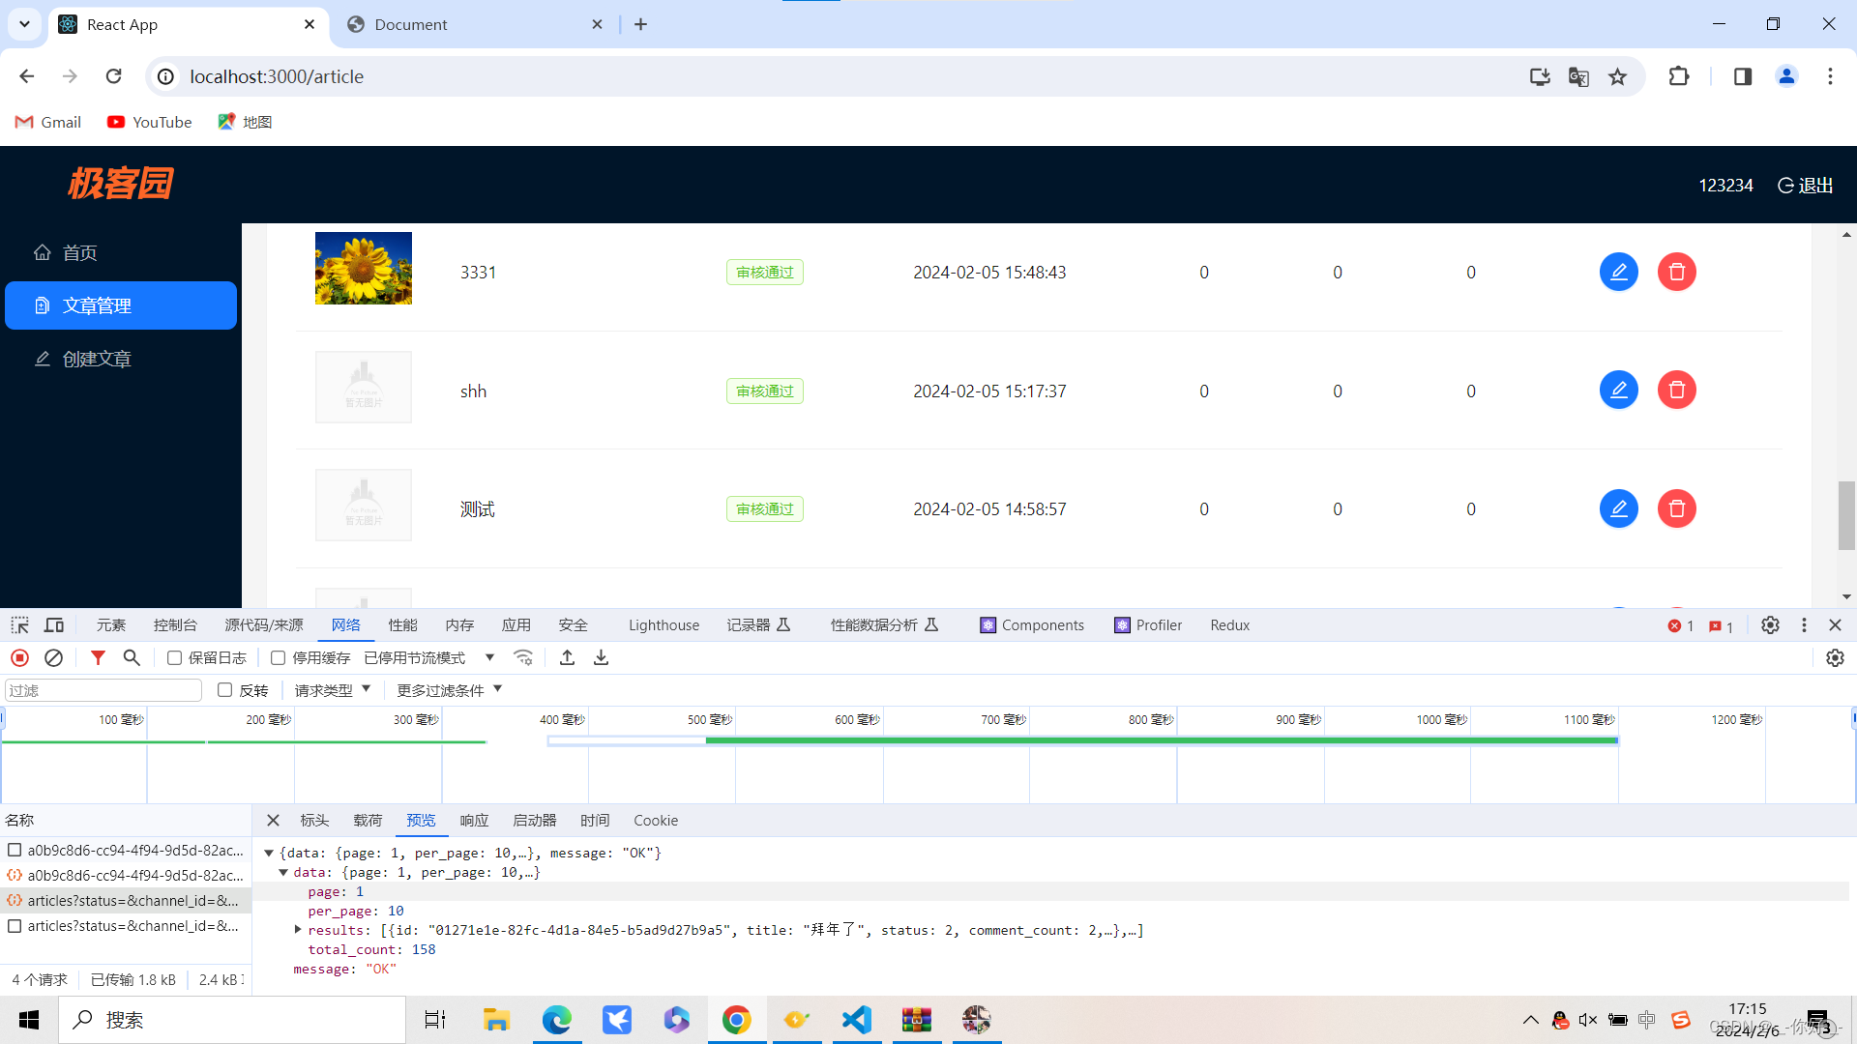Image resolution: width=1857 pixels, height=1044 pixels.
Task: Expand the results array in the preview
Action: 298,930
